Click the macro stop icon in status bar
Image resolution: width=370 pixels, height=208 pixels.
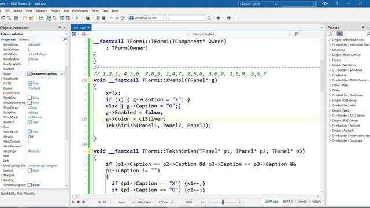[83, 202]
